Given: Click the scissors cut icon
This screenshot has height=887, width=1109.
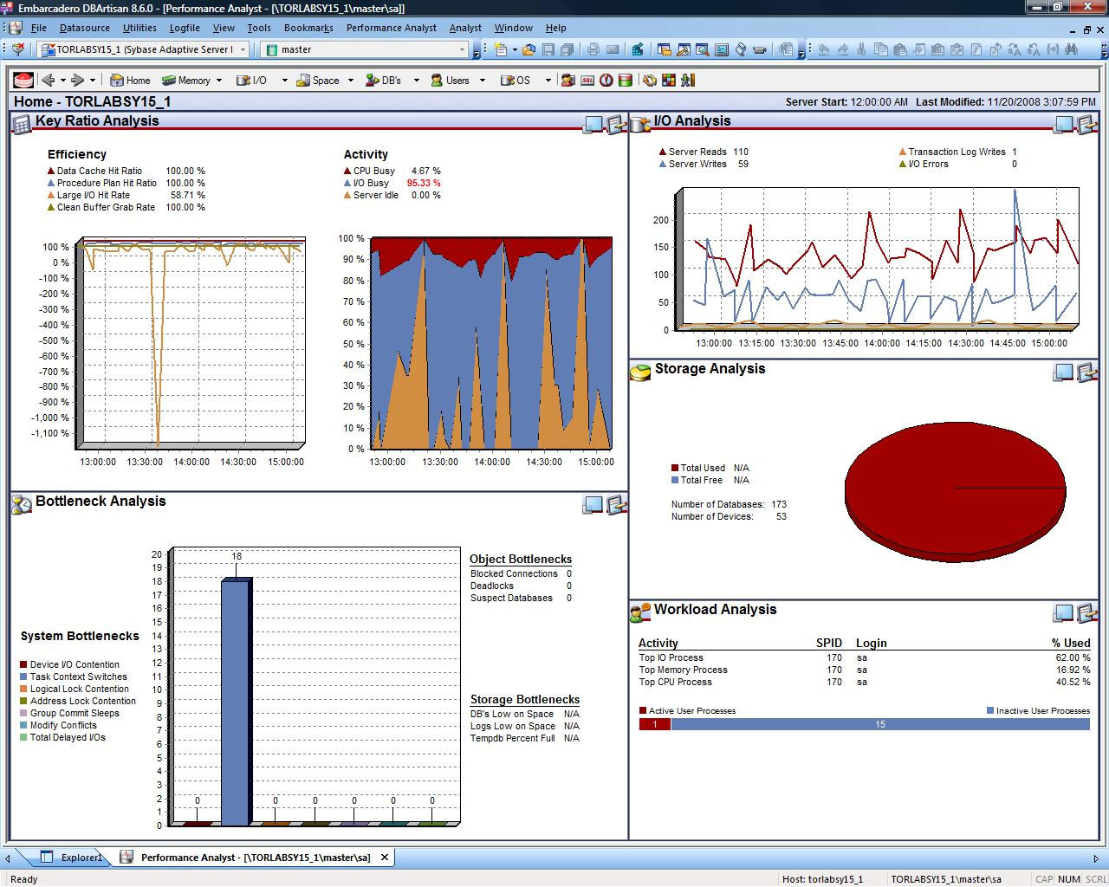Looking at the screenshot, I should tap(861, 49).
